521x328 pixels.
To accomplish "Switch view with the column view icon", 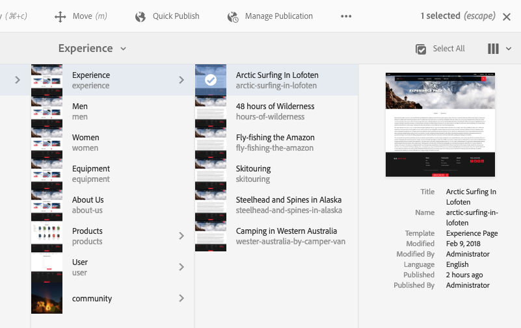I will (493, 49).
